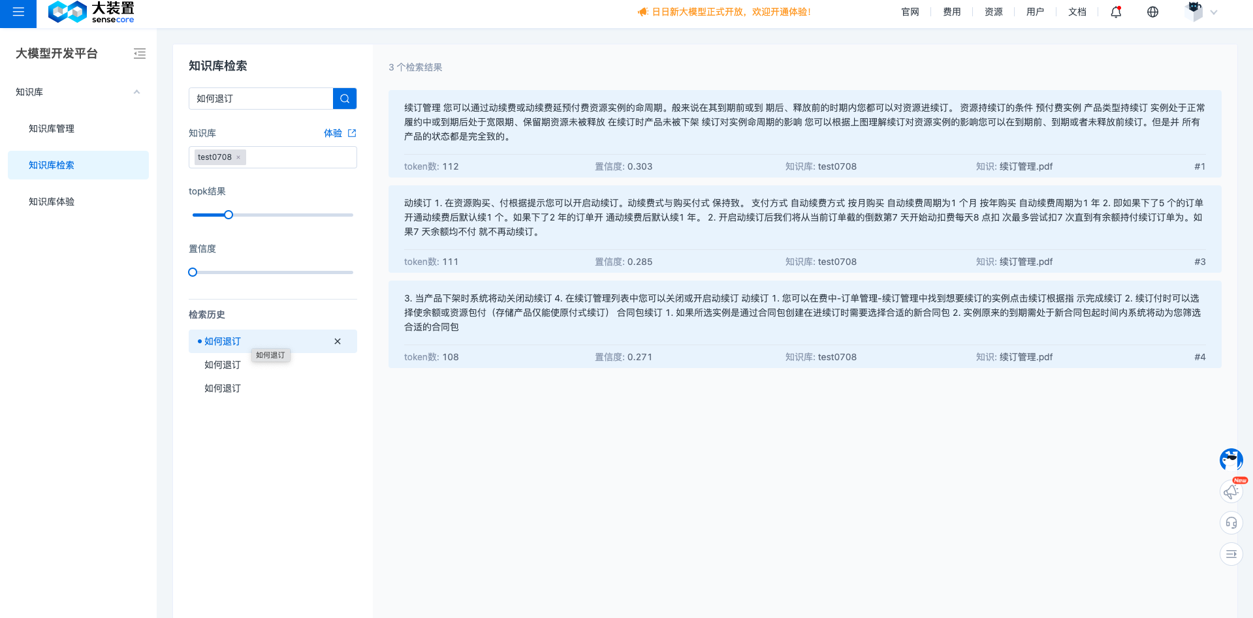Click the feedback list icon at bottom right
Screen dimensions: 1253x618
[1231, 553]
